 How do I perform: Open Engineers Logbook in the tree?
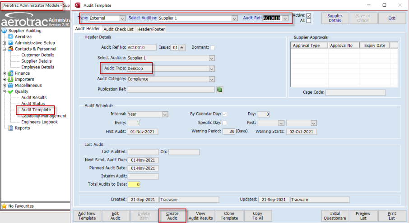tap(39, 122)
